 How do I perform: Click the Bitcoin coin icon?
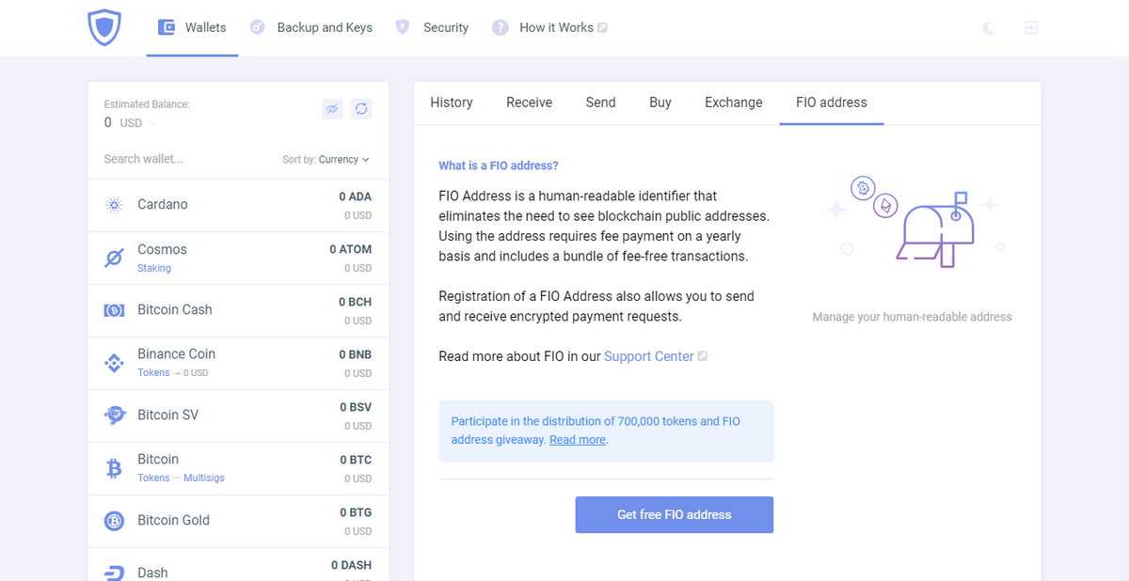pyautogui.click(x=114, y=468)
